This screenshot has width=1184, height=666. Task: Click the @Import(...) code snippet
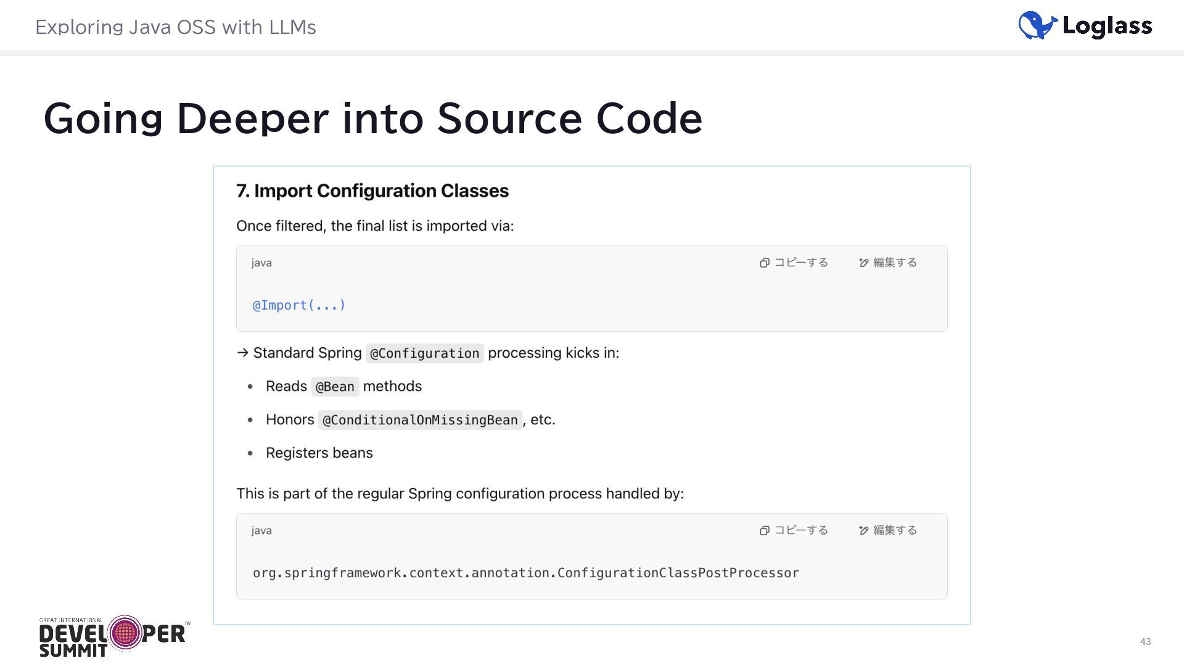[299, 305]
